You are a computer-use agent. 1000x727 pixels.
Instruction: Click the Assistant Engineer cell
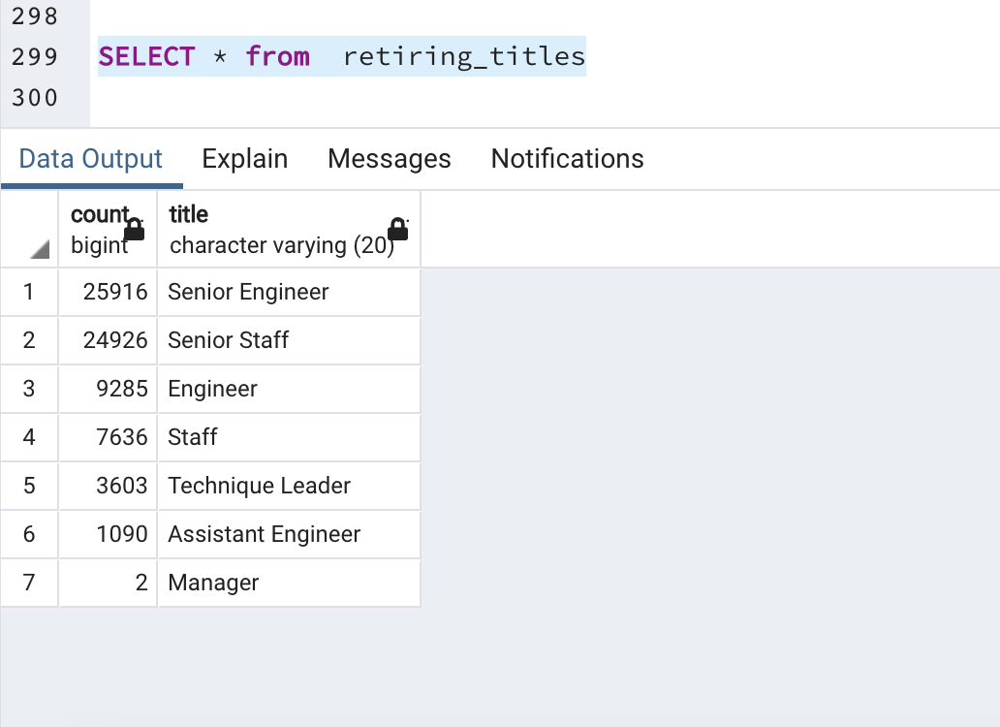coord(289,534)
